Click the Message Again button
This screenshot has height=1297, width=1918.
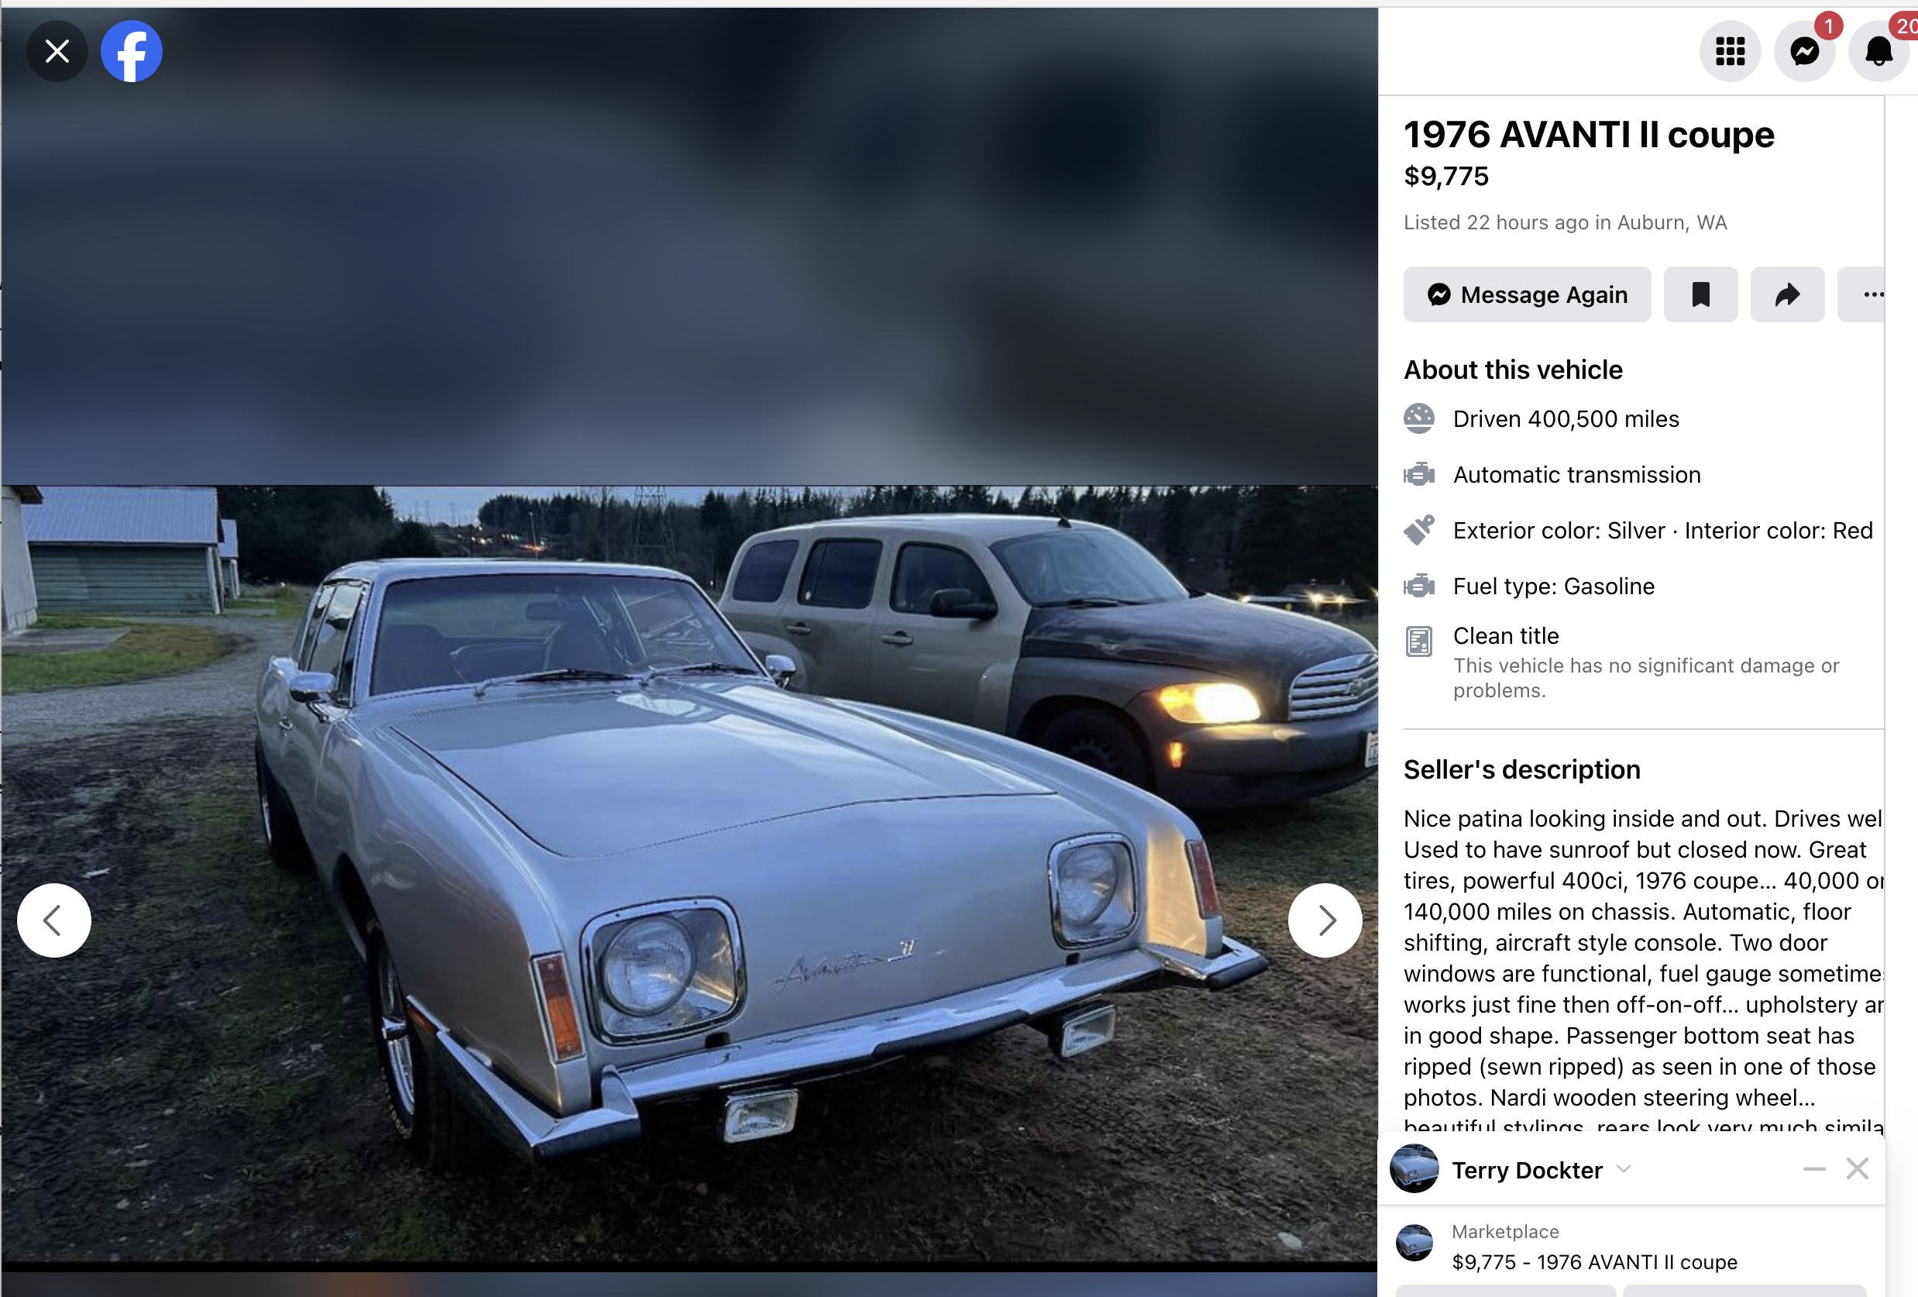tap(1527, 294)
